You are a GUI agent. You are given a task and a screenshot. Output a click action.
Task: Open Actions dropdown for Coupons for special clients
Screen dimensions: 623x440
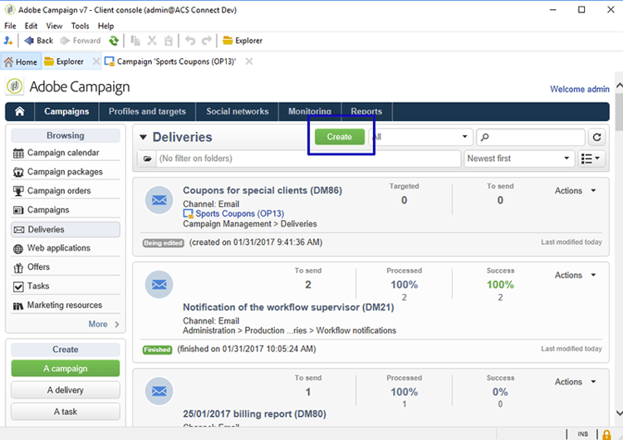tap(575, 191)
